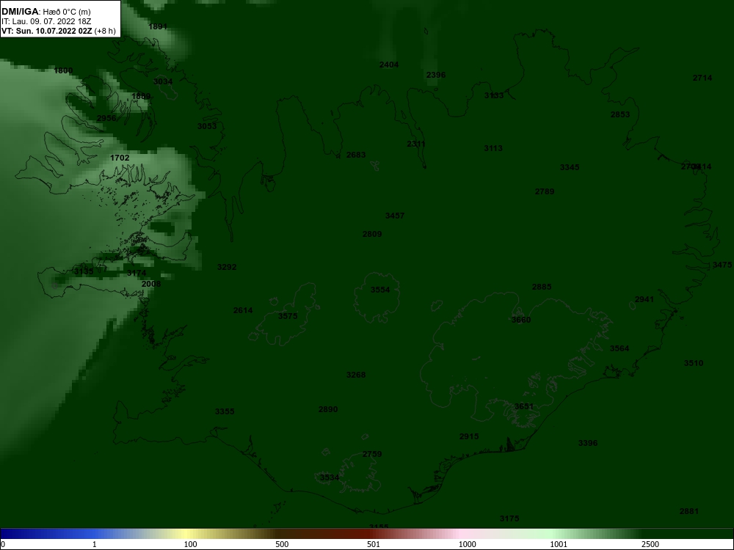Select the map value 3396
Screen dimensions: 734x550
588,443
